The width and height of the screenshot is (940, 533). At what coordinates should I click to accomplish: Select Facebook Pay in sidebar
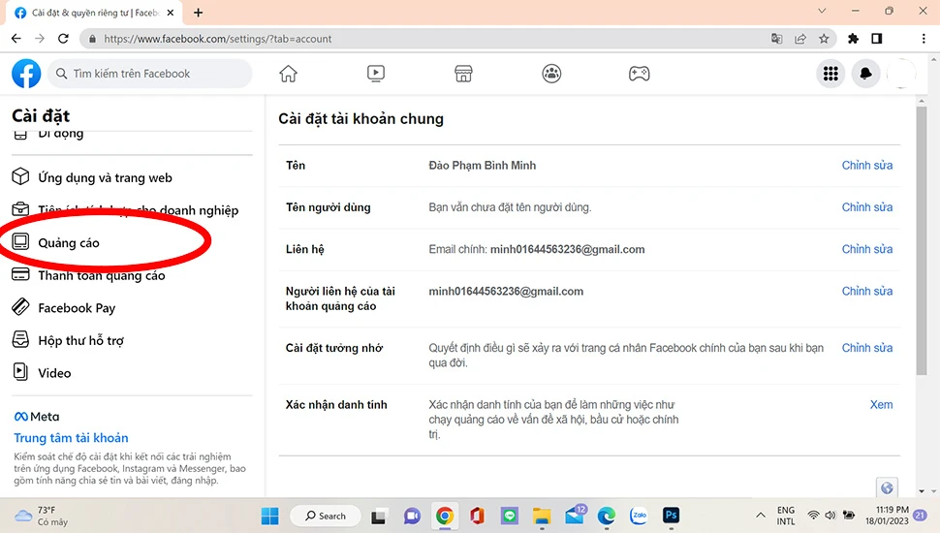coord(76,308)
